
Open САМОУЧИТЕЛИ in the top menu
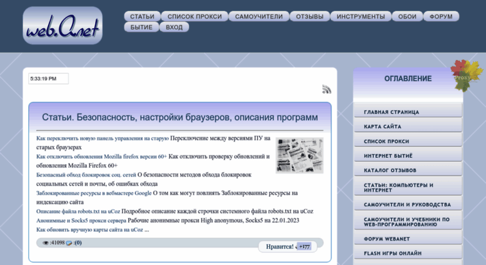[x=259, y=16]
